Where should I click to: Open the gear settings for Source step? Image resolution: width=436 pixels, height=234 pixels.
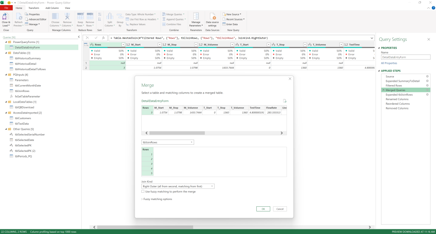[x=427, y=77]
